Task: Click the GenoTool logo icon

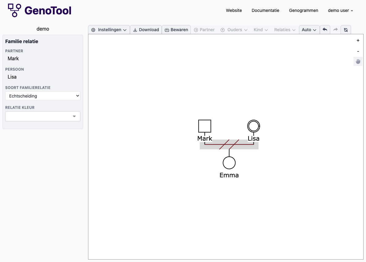Action: tap(14, 10)
